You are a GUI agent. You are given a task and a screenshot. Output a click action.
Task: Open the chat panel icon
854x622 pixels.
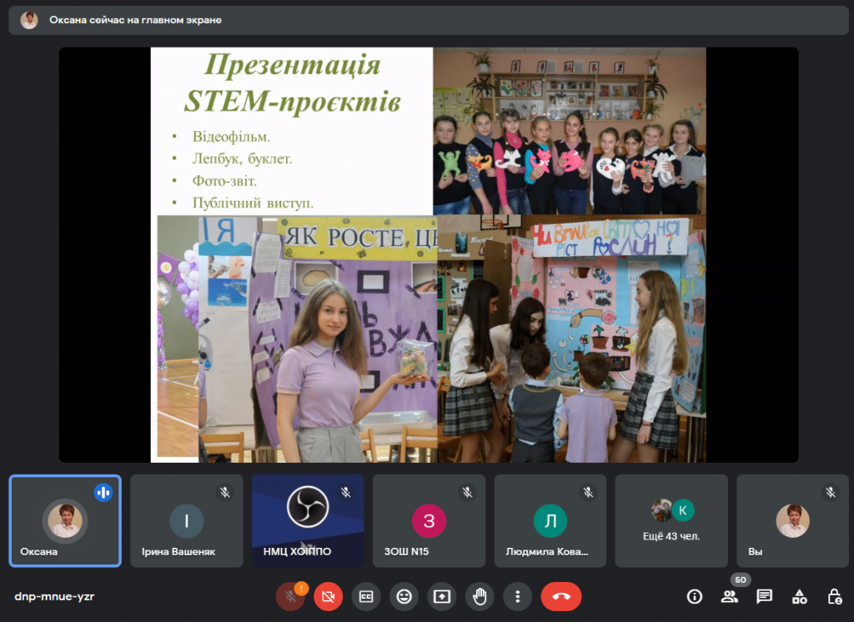point(765,597)
